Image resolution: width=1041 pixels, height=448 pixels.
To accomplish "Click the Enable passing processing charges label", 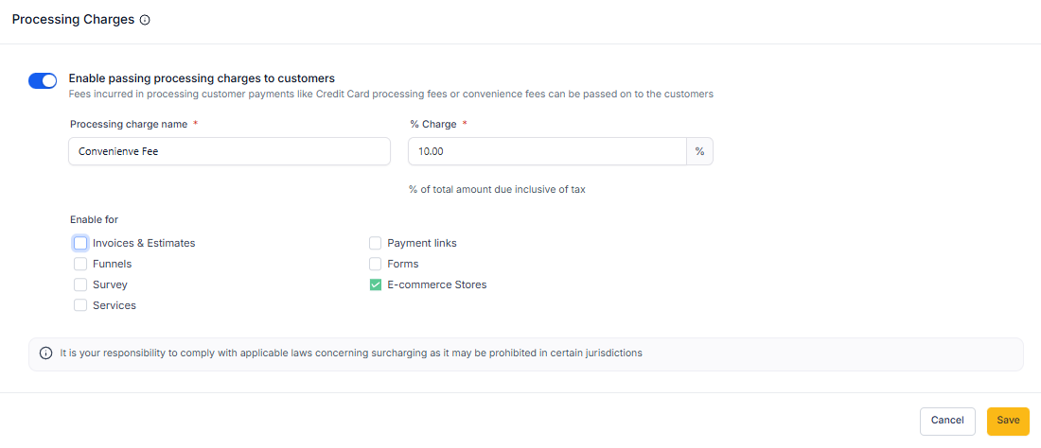I will (202, 78).
